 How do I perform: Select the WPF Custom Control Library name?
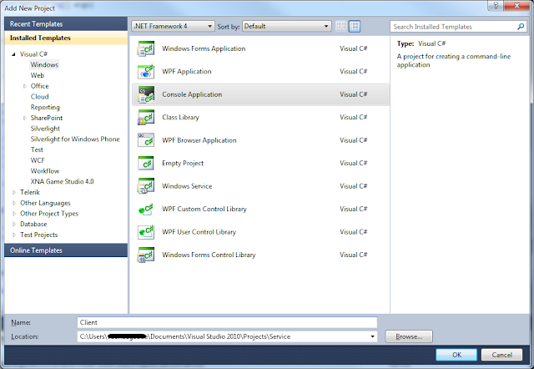(x=204, y=209)
